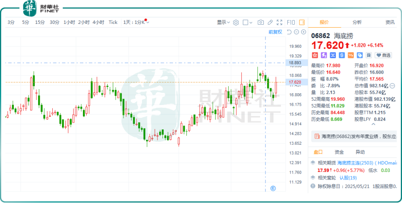The height and width of the screenshot is (210, 402).
Task: Click the 18.893 crosshair price label
Action: (x=295, y=63)
